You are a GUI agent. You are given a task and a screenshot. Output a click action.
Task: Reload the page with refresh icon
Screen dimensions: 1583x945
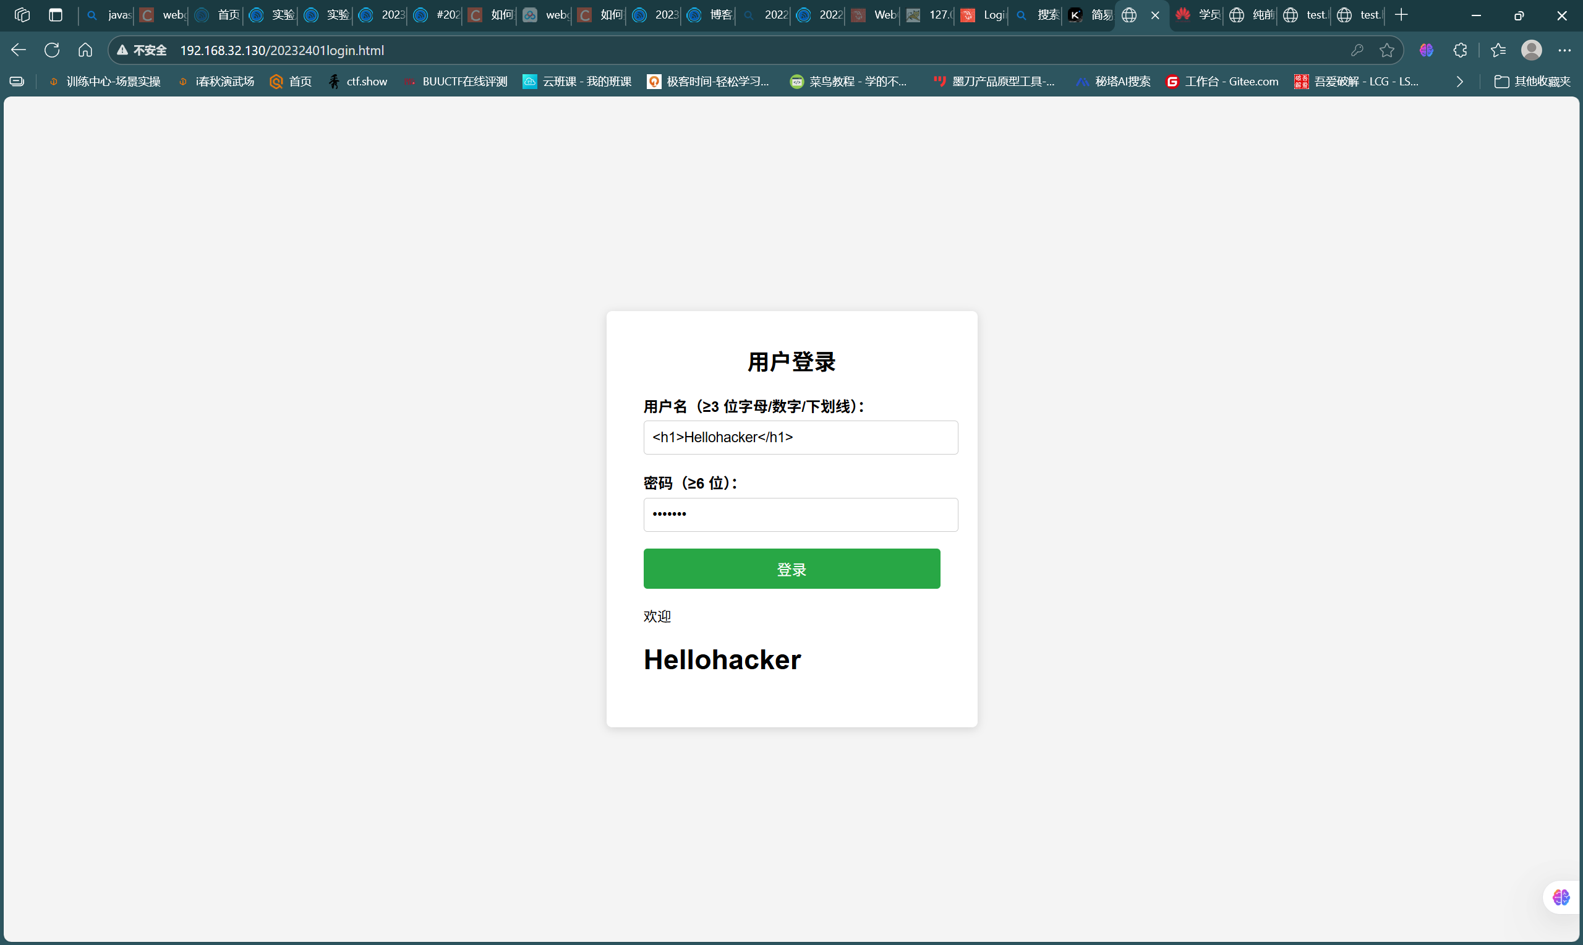coord(52,49)
